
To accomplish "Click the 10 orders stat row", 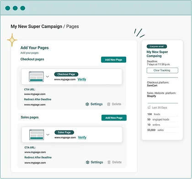I will pyautogui.click(x=162, y=125).
